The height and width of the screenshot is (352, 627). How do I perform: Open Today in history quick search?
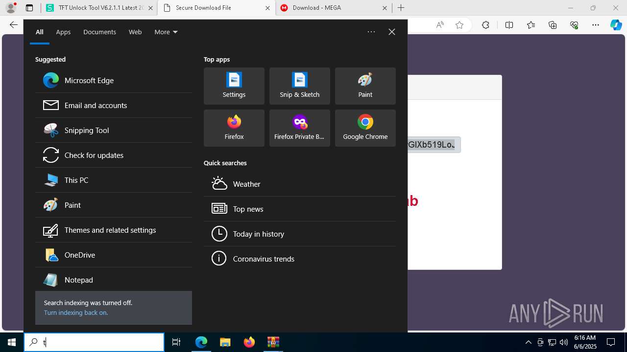[x=300, y=234]
